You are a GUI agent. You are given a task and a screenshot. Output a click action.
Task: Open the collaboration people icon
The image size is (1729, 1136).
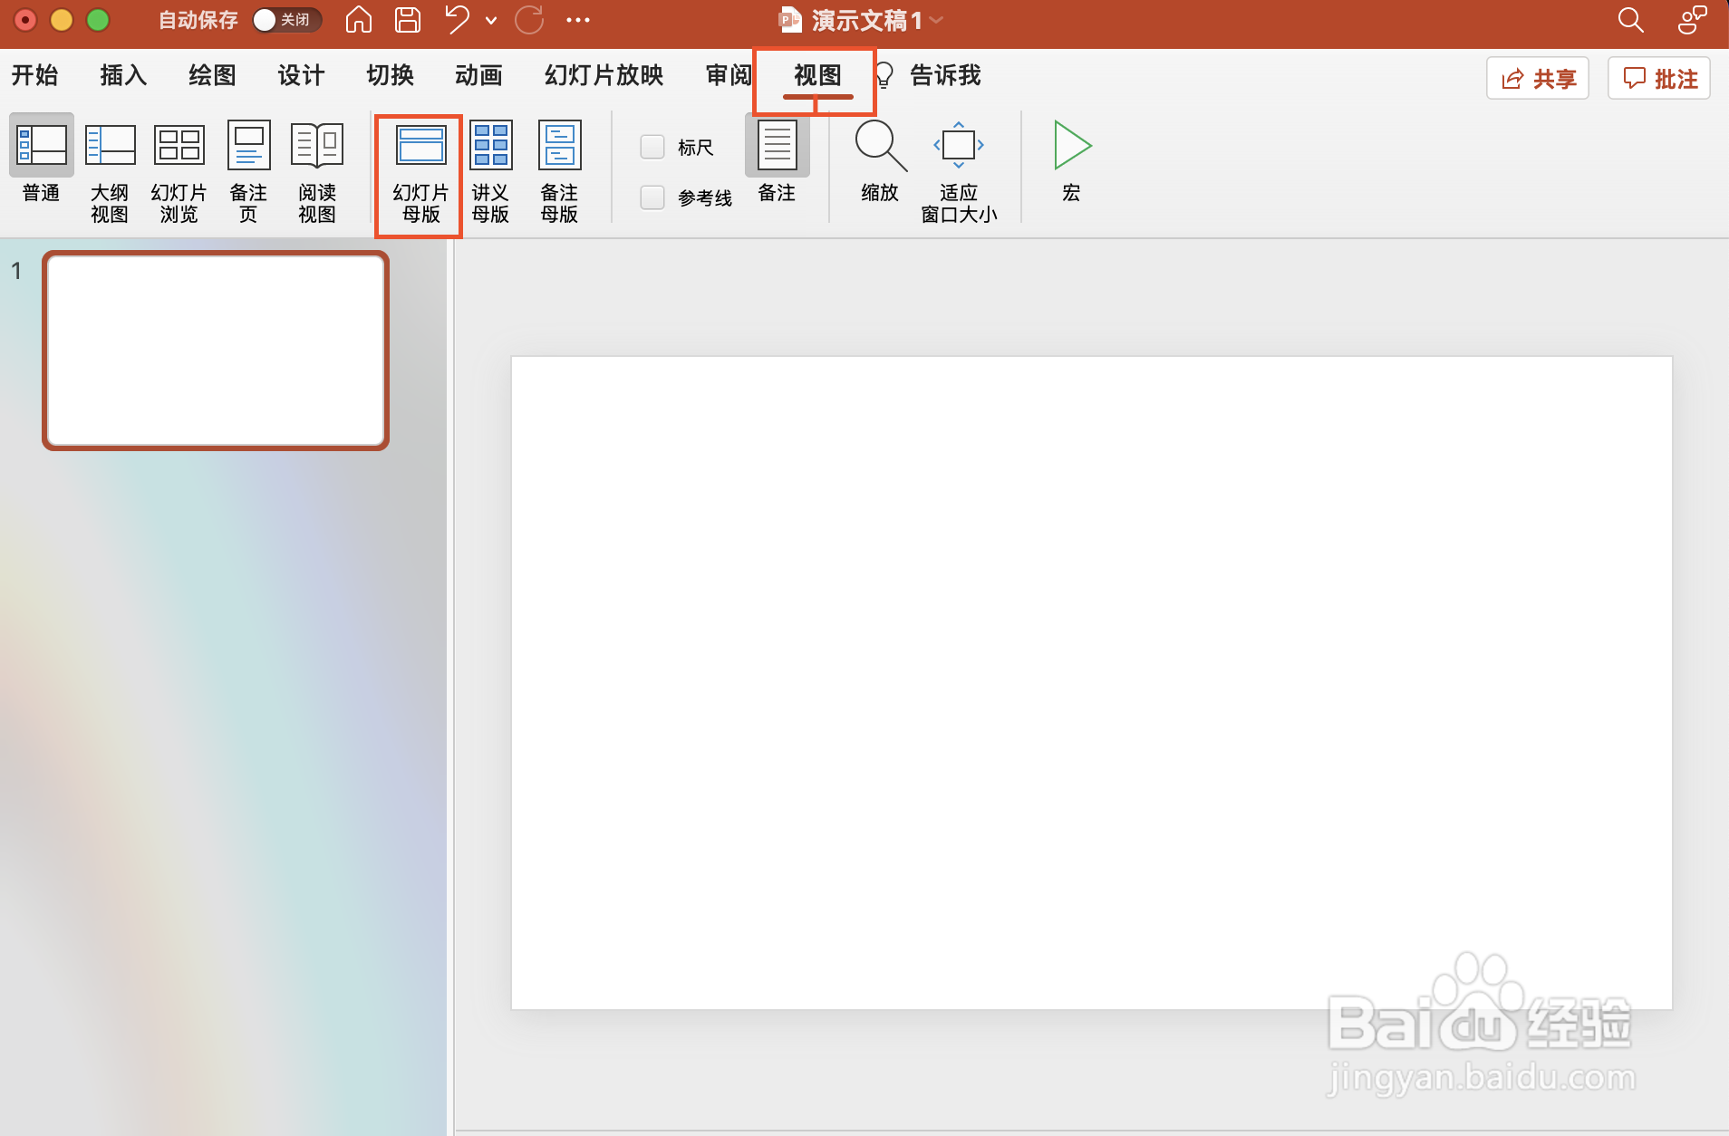tap(1692, 19)
